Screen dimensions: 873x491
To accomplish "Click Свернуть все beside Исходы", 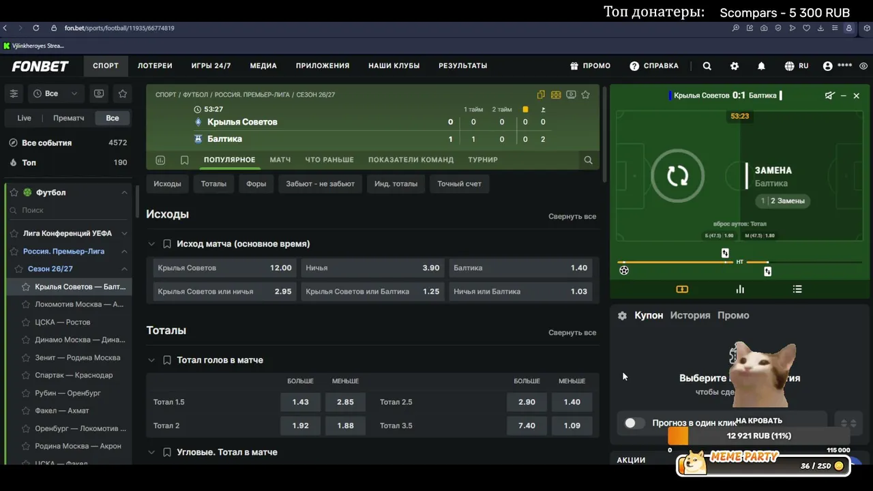I will click(x=572, y=216).
